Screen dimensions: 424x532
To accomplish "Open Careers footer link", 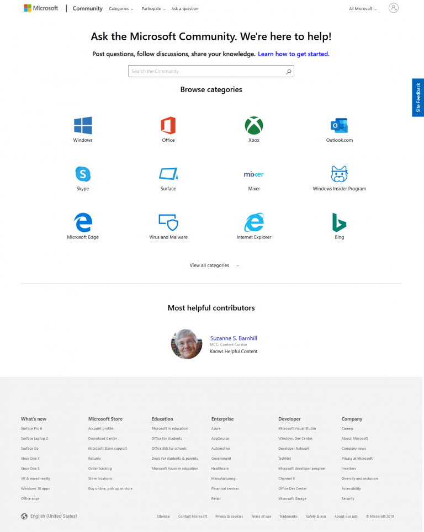I will click(347, 428).
